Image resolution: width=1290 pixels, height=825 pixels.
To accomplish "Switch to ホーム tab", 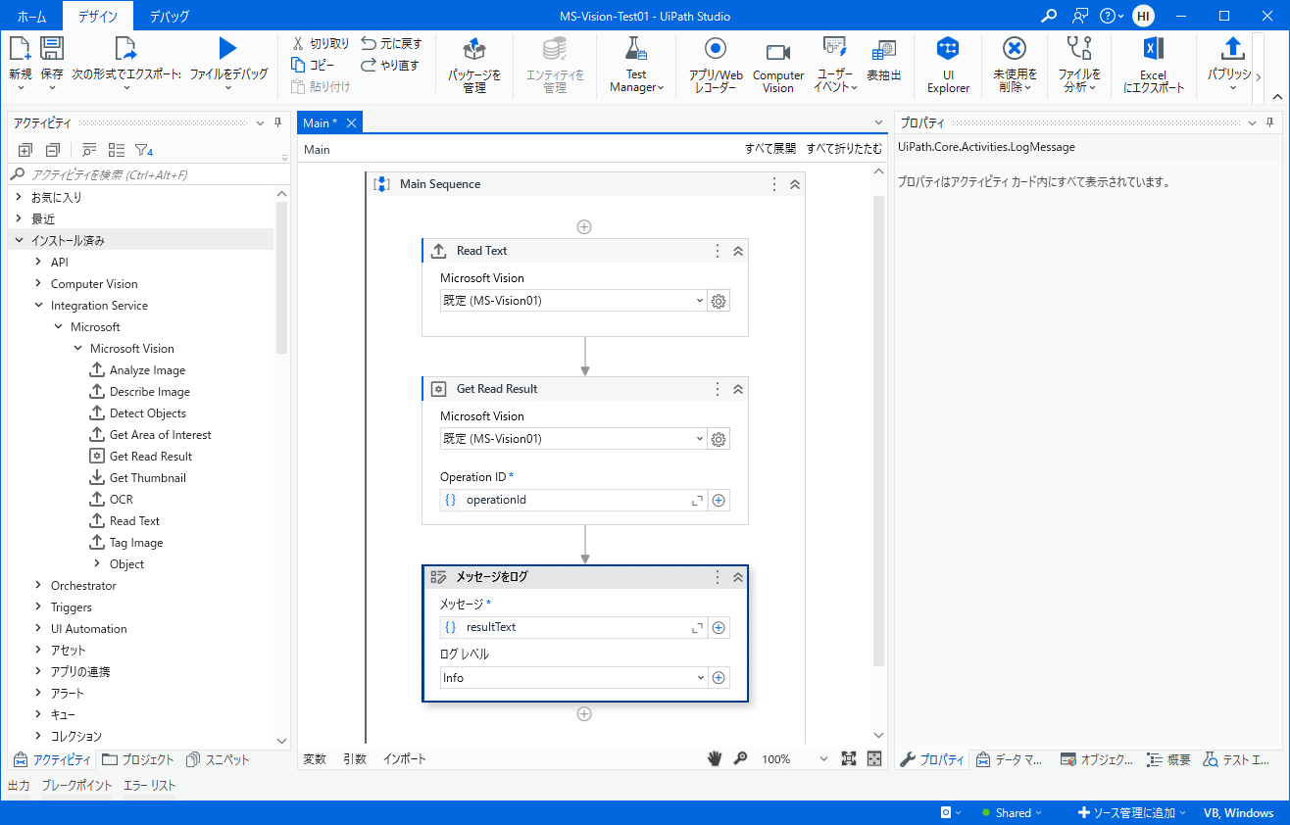I will point(31,16).
